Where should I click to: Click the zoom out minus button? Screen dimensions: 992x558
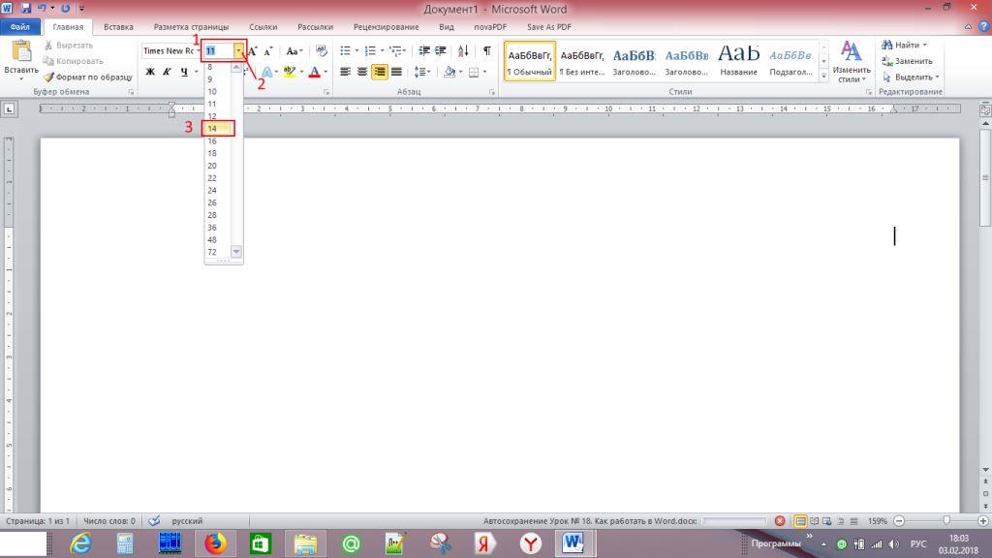click(899, 520)
